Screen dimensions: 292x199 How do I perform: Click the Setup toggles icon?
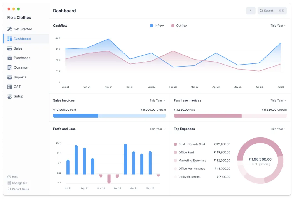click(9, 96)
